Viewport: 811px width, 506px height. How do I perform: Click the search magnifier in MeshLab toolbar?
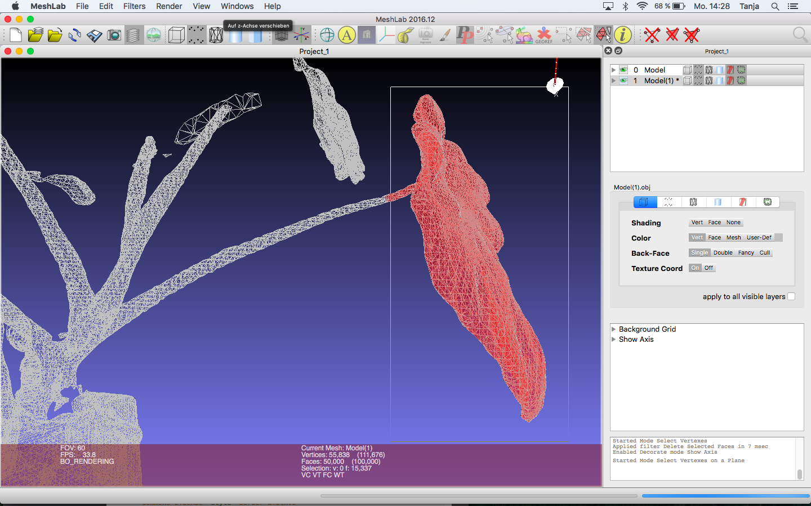800,35
